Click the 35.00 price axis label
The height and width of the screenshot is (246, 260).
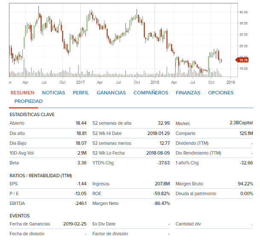pos(243,23)
